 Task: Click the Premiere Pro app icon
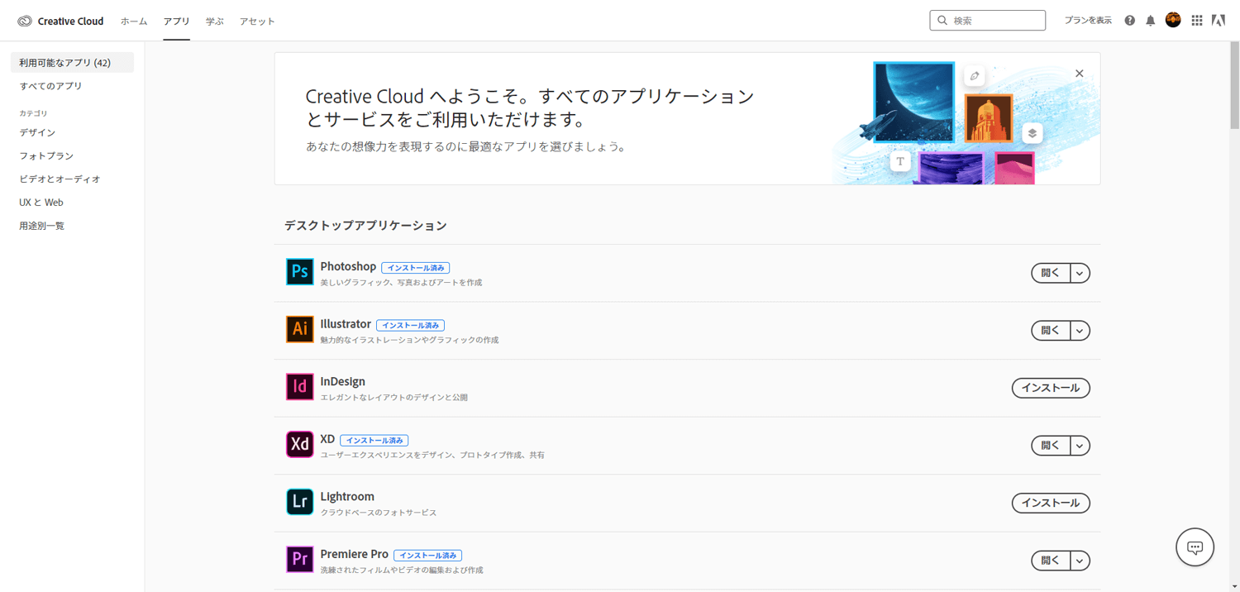[x=299, y=559]
